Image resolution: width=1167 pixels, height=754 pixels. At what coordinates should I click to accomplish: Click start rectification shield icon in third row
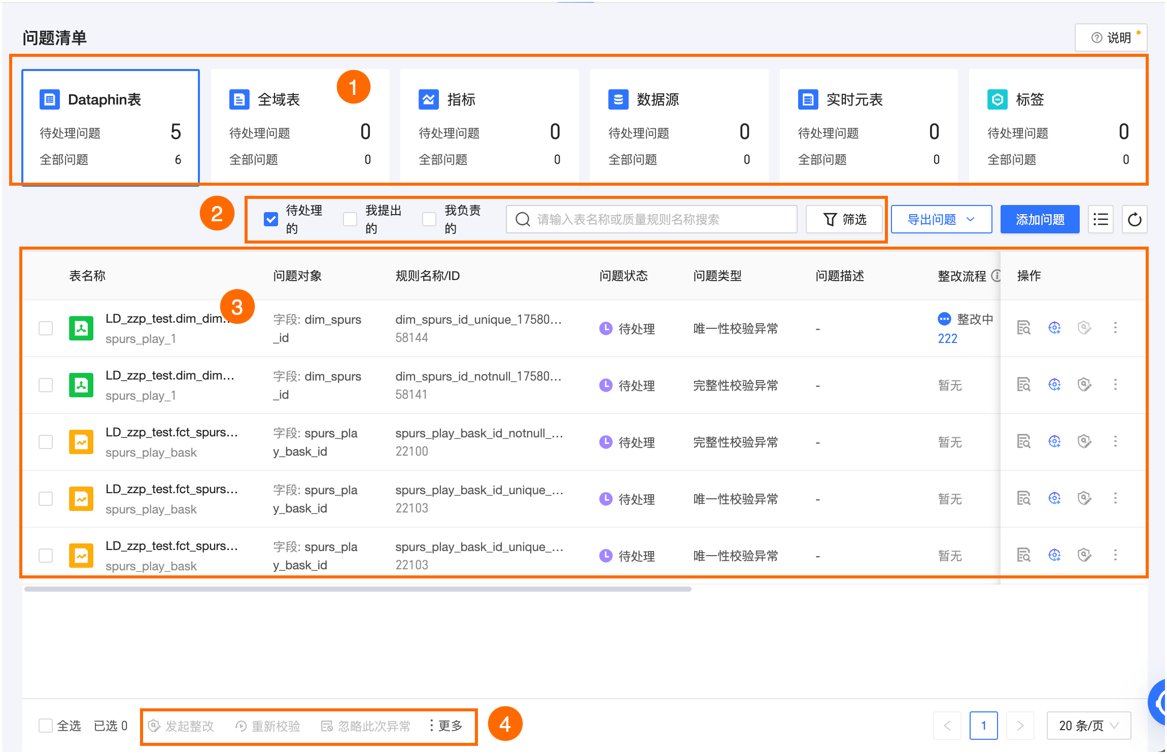[x=1084, y=441]
